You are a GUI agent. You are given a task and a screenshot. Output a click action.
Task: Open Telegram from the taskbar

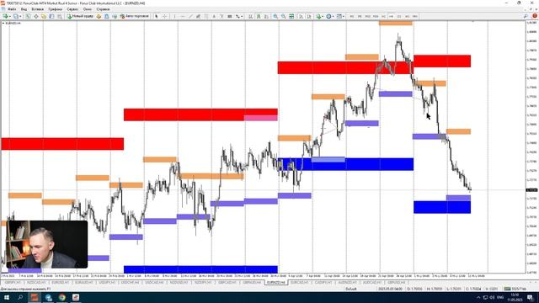coord(49,297)
